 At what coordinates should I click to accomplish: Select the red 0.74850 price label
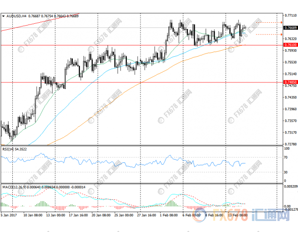(290, 82)
